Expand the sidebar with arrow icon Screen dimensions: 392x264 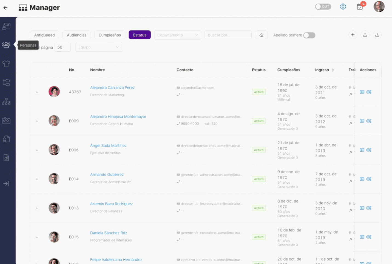point(6,184)
